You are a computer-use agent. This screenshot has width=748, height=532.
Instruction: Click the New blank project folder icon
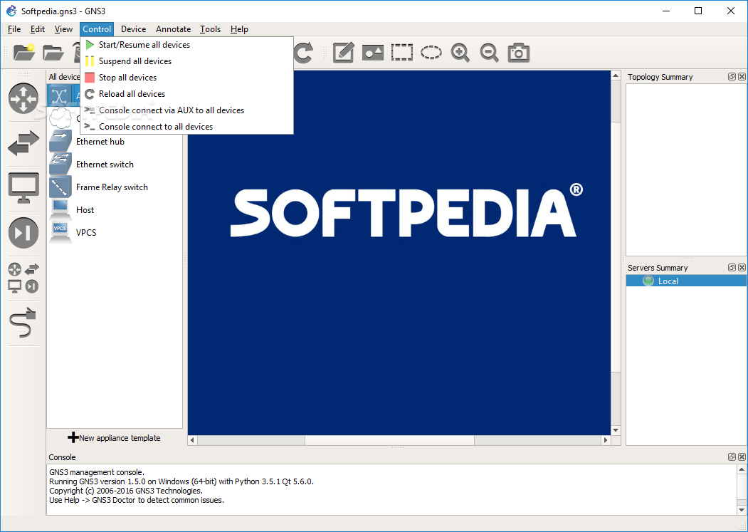click(x=24, y=52)
